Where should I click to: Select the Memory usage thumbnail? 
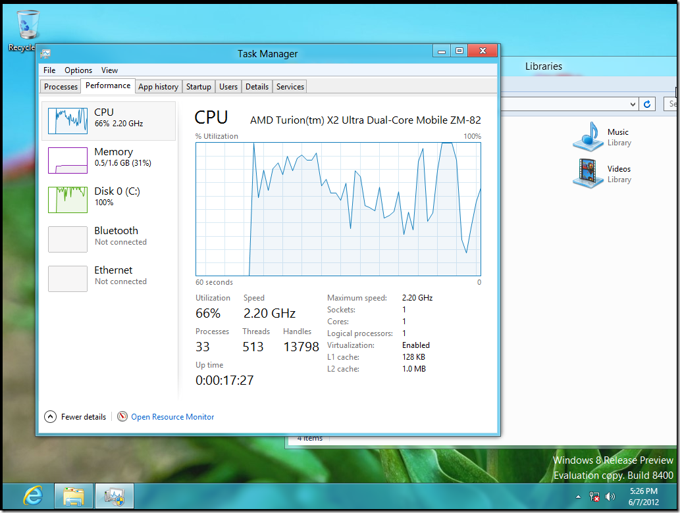pyautogui.click(x=68, y=160)
